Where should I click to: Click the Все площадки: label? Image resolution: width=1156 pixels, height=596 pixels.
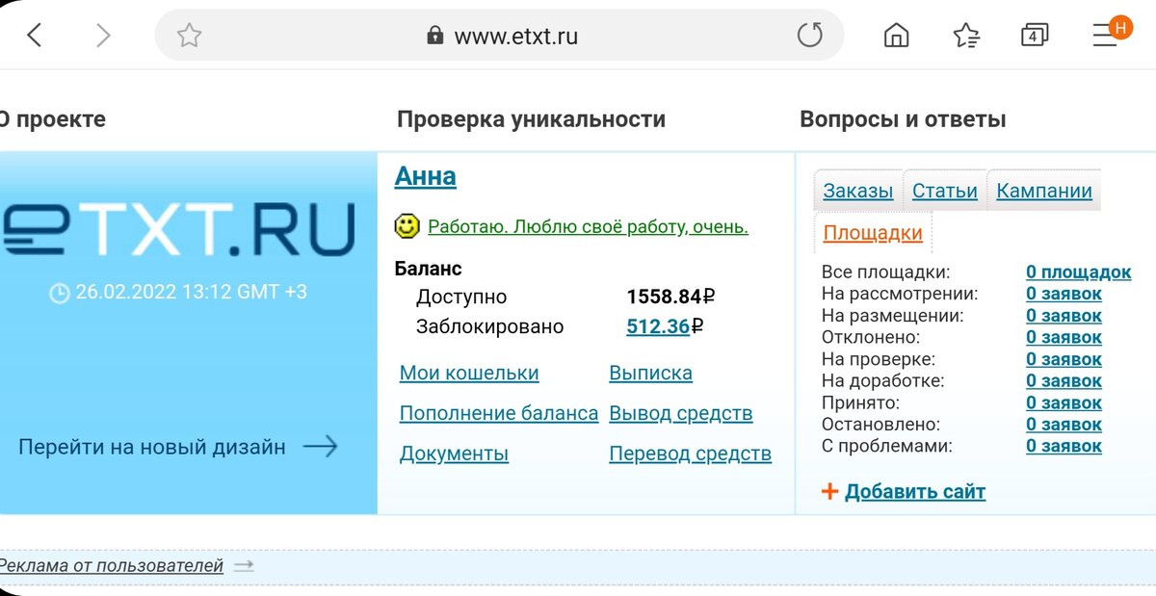(x=885, y=272)
